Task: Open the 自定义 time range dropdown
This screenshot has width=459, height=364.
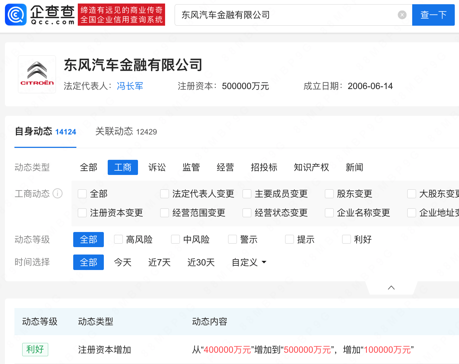Action: 249,262
